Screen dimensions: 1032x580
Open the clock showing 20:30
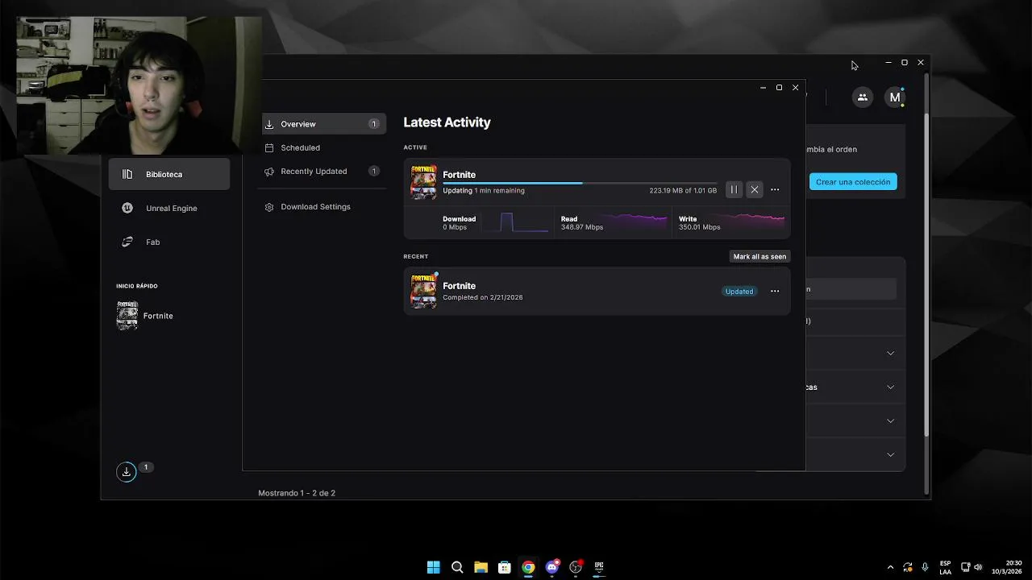(x=1007, y=567)
